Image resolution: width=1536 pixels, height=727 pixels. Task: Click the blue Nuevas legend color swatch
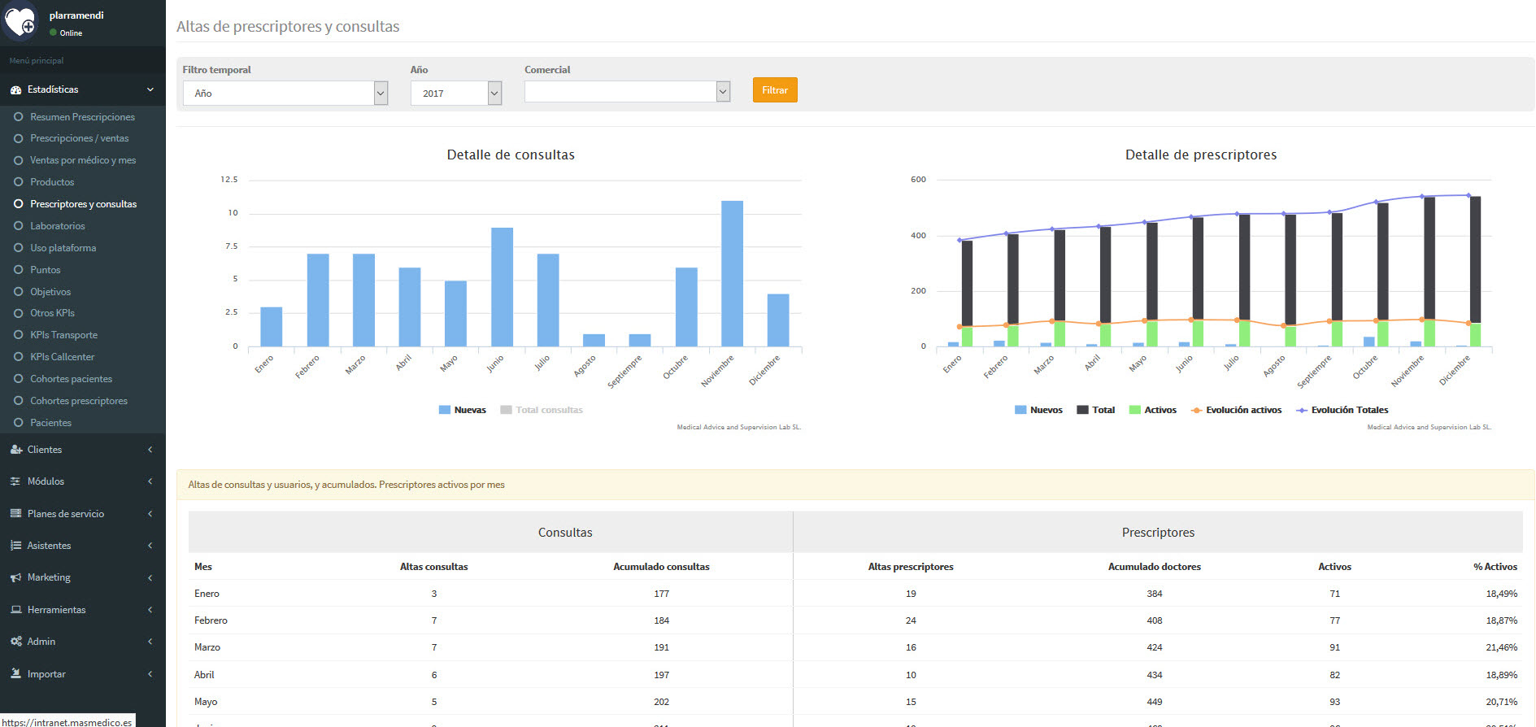[445, 410]
